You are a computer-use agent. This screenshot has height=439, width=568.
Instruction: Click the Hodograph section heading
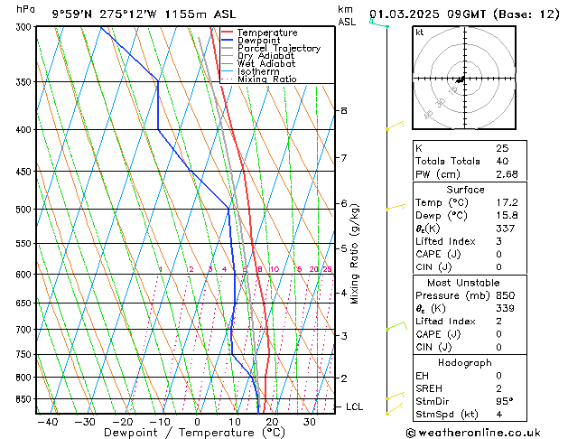tap(465, 362)
